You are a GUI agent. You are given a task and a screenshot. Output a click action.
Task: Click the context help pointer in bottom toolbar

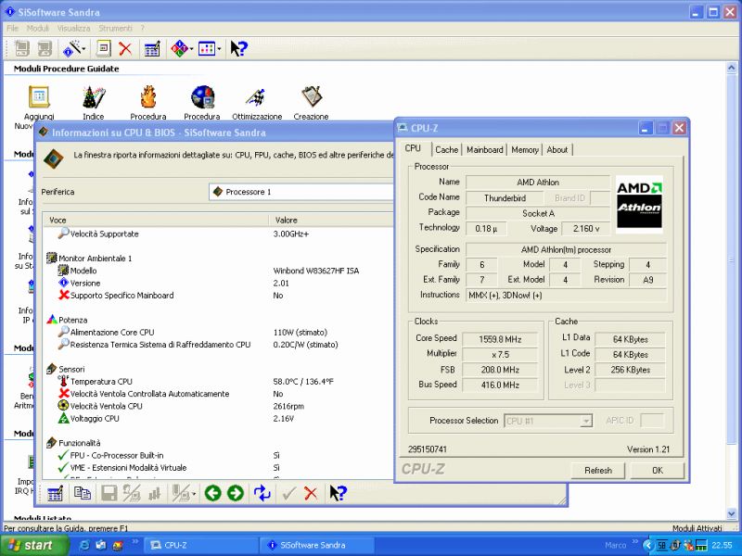tap(338, 493)
